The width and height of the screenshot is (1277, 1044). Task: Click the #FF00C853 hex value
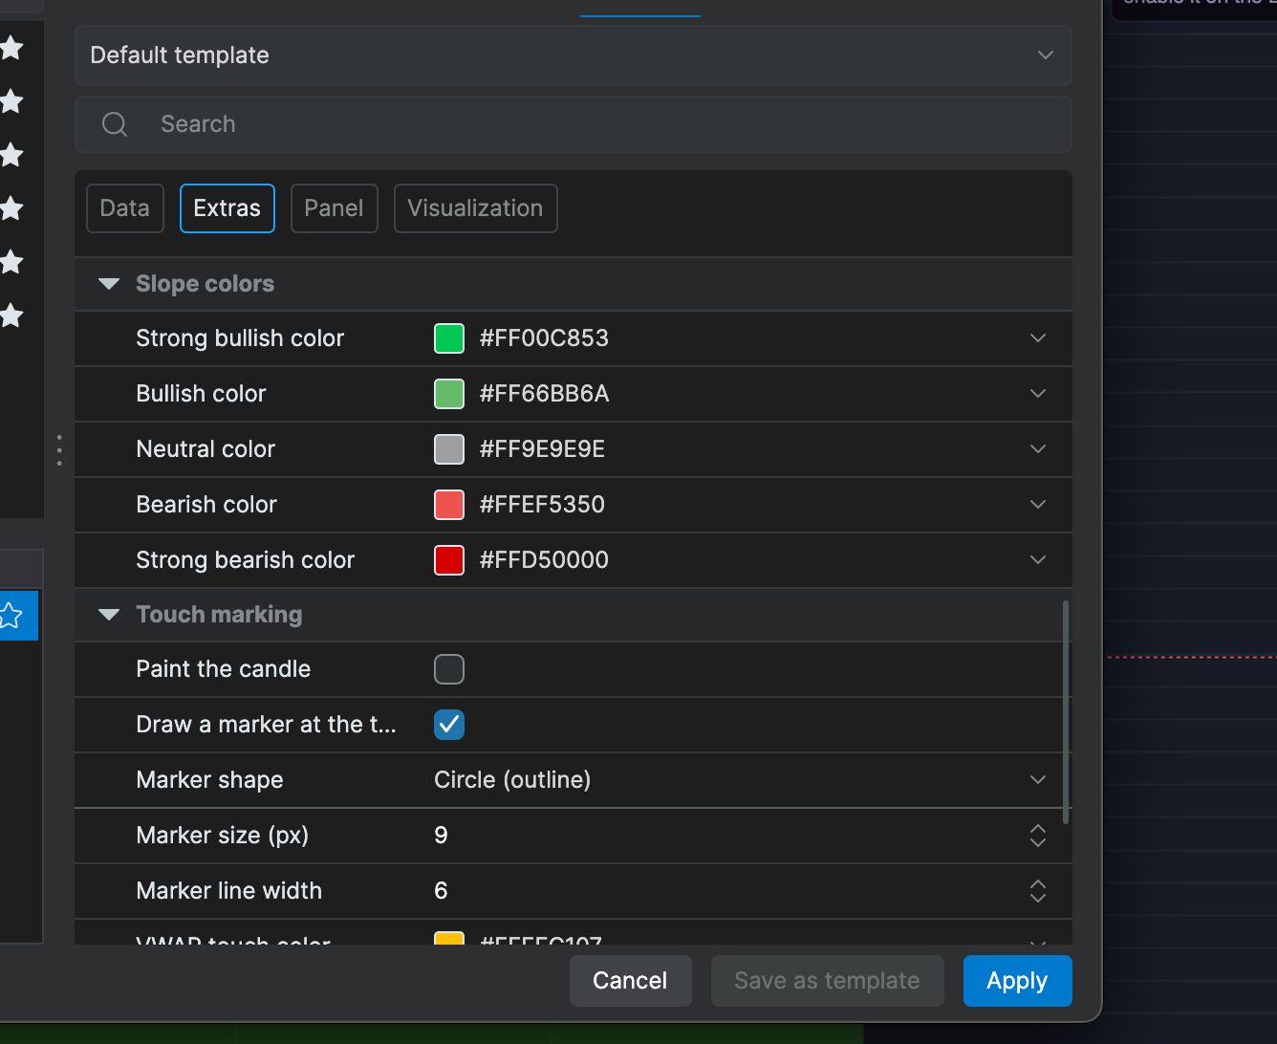pos(544,338)
